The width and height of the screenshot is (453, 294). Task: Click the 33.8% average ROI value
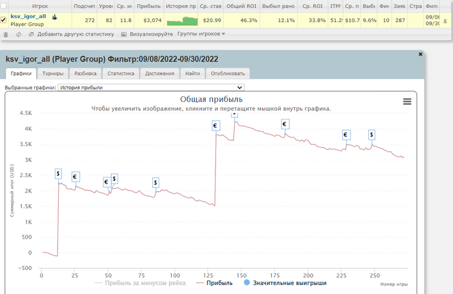click(317, 20)
